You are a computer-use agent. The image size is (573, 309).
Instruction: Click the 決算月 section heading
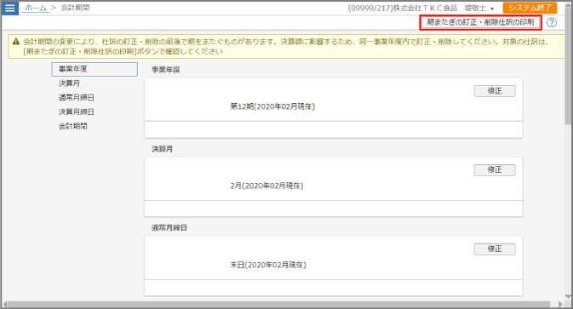pos(163,149)
